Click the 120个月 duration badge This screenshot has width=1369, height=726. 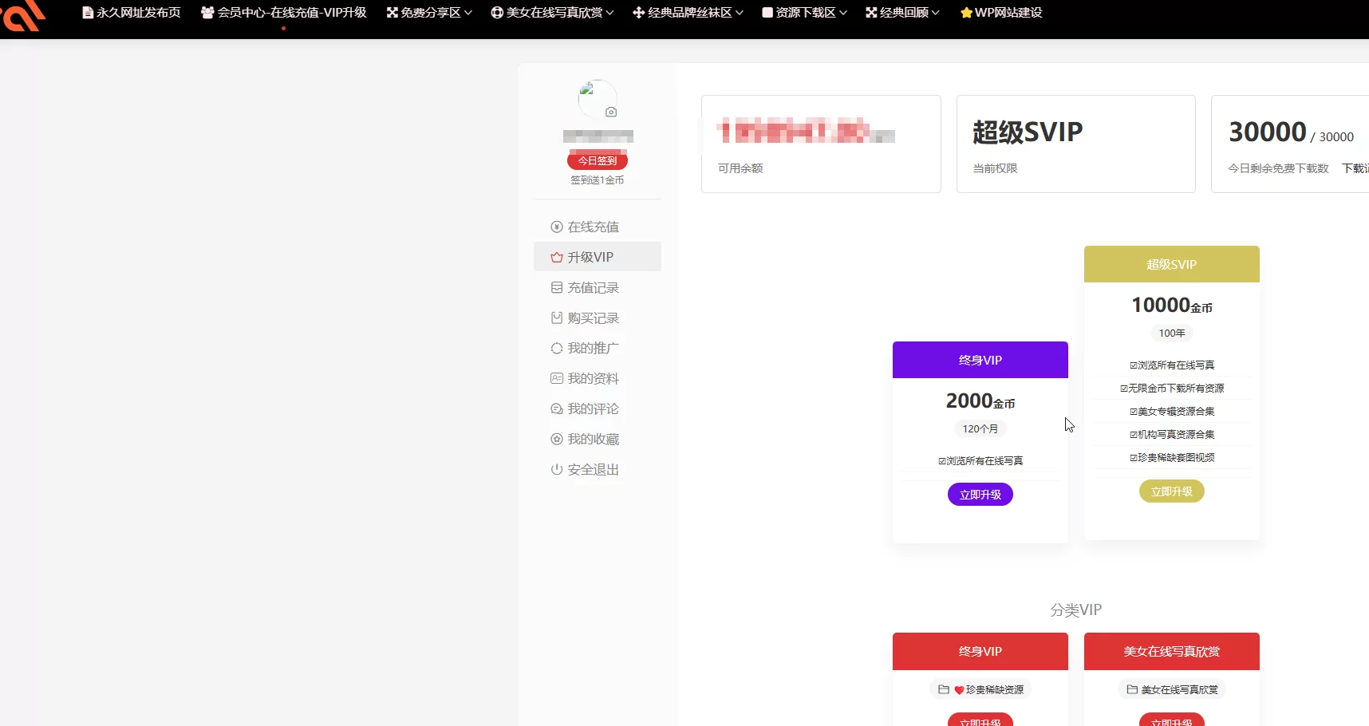click(x=980, y=429)
